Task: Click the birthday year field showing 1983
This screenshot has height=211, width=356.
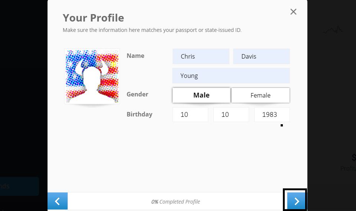Action: [x=272, y=115]
